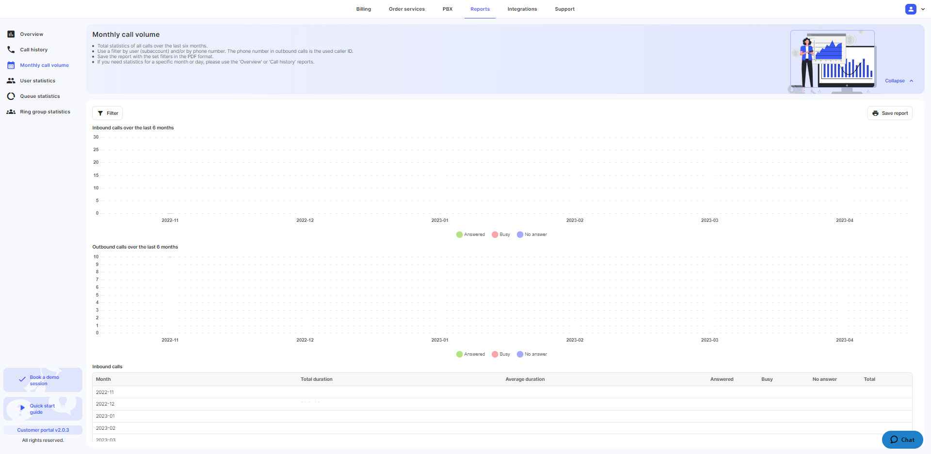Click 2023-04 label on inbound chart axis
931x454 pixels.
point(845,220)
